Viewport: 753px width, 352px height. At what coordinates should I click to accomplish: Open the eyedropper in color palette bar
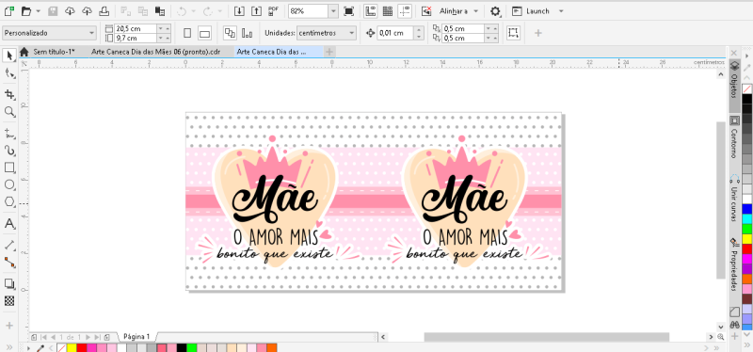[41, 347]
